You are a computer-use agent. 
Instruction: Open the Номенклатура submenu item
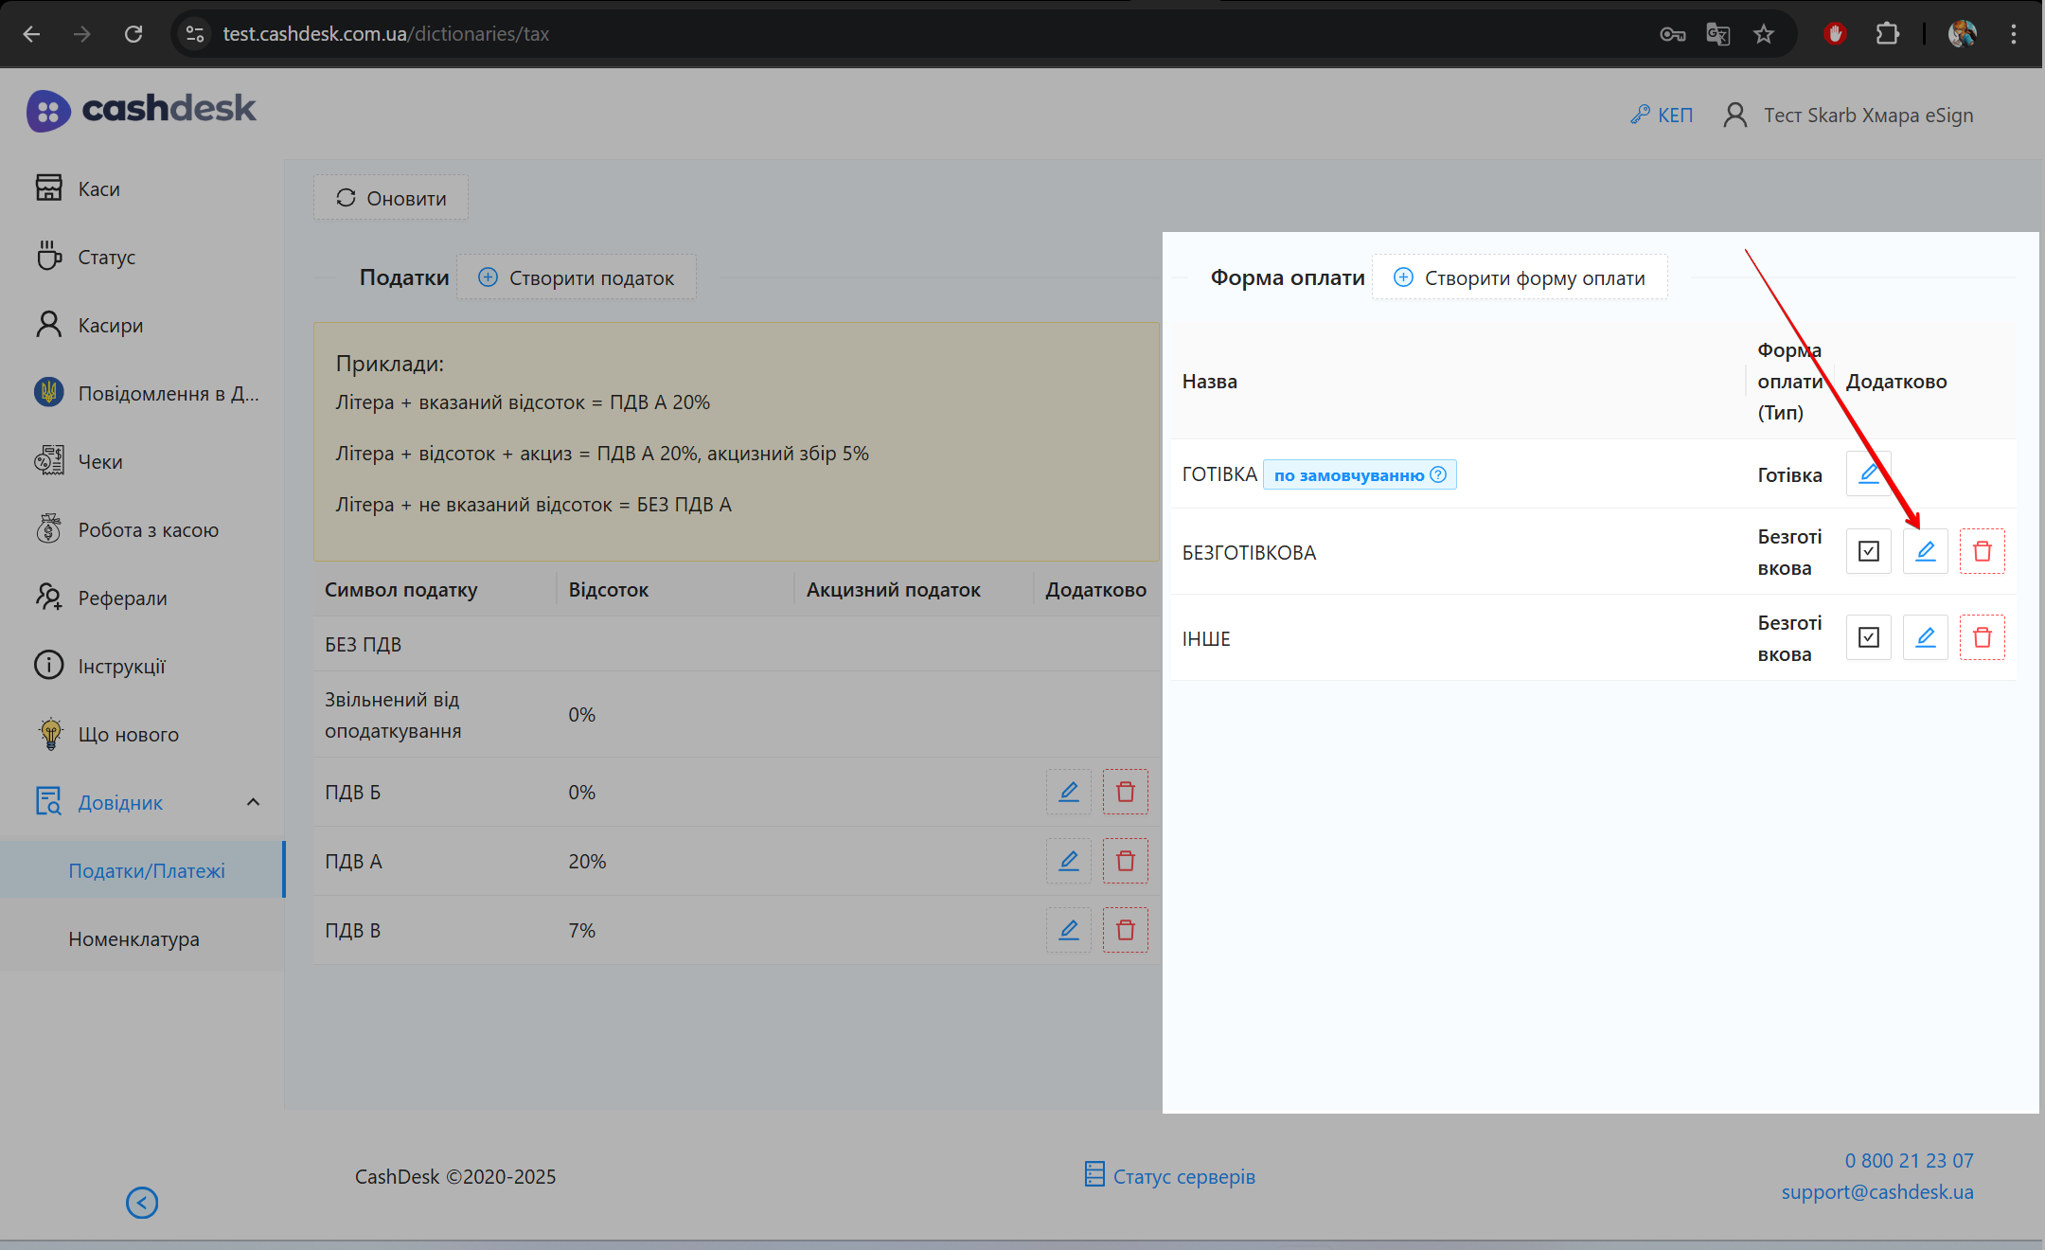[x=133, y=939]
